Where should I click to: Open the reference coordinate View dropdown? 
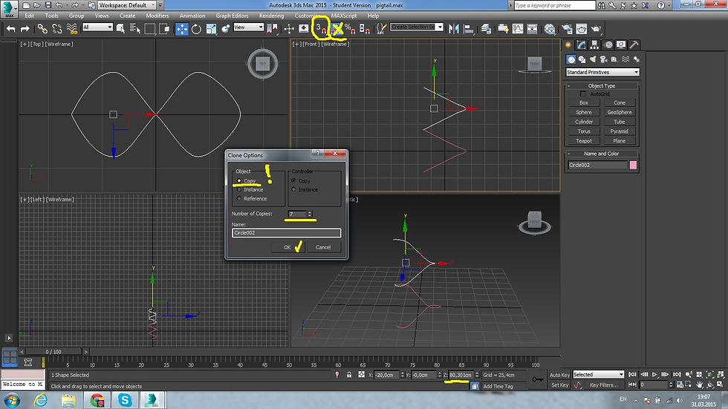[248, 27]
